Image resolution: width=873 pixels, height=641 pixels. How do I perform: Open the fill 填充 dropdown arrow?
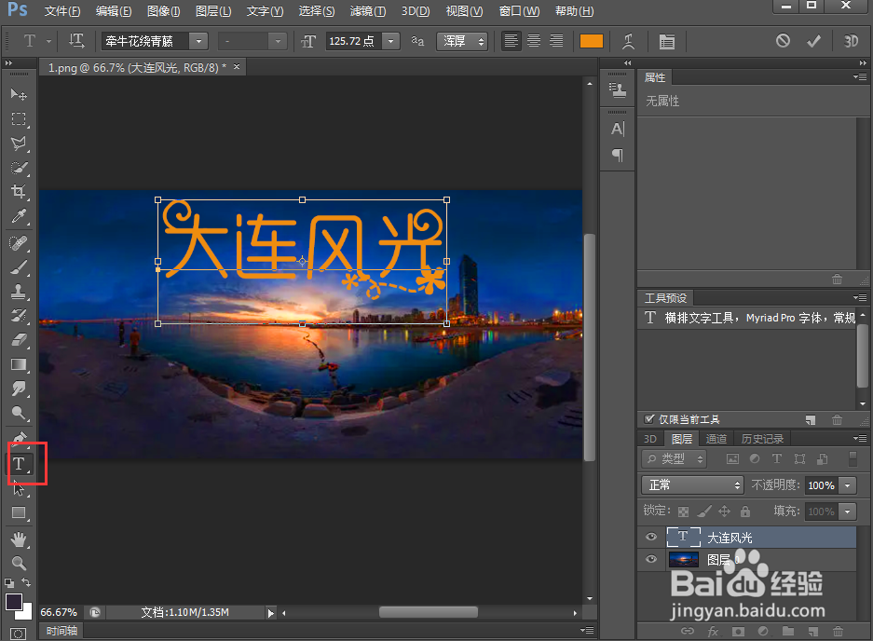click(848, 511)
